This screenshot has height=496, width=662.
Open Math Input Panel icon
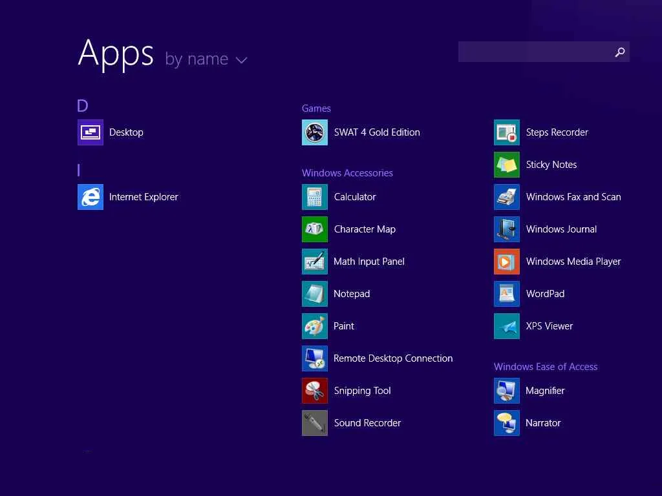(x=315, y=262)
